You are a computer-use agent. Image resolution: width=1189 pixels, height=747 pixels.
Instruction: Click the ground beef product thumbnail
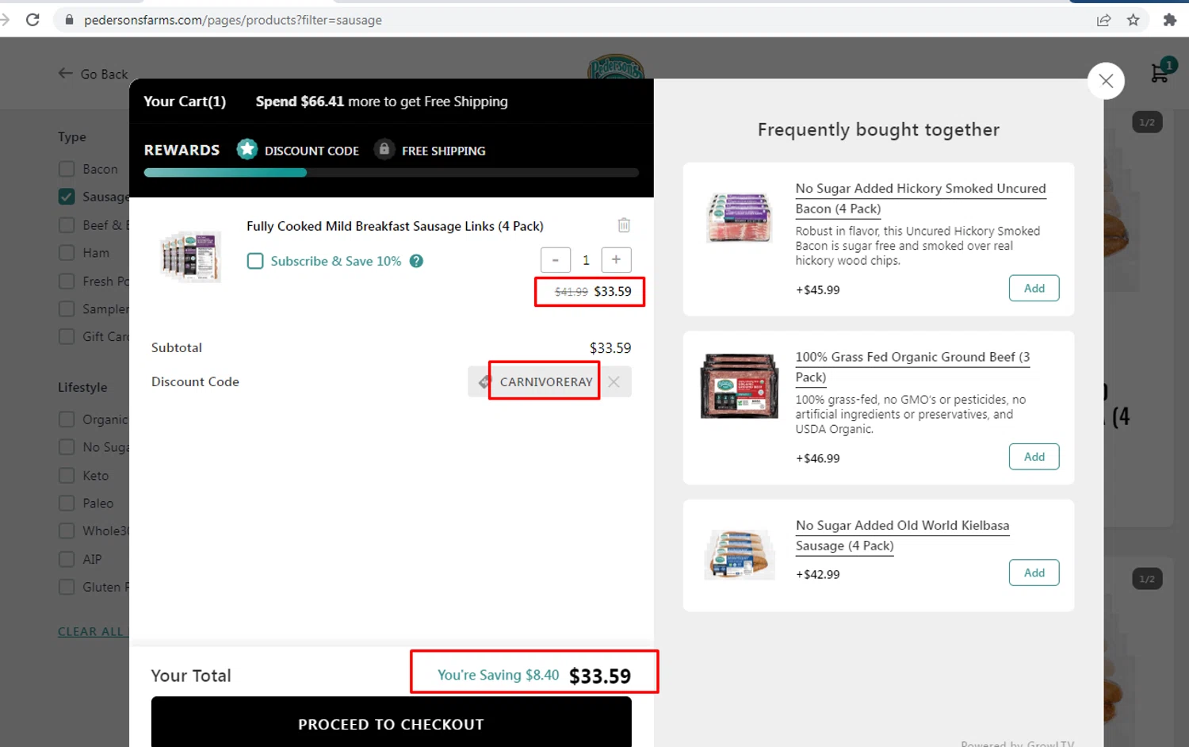(739, 386)
